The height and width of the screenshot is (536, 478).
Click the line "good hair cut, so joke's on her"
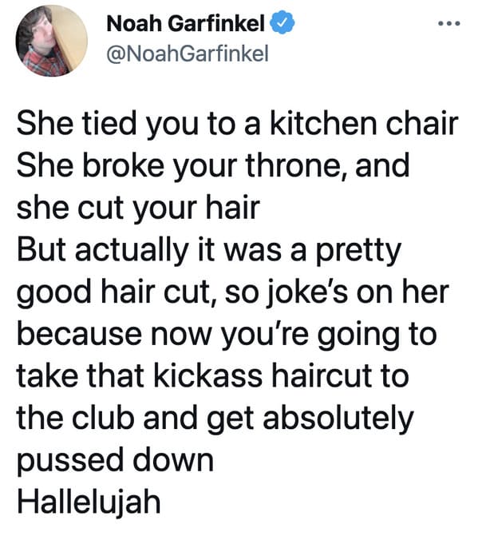232,292
